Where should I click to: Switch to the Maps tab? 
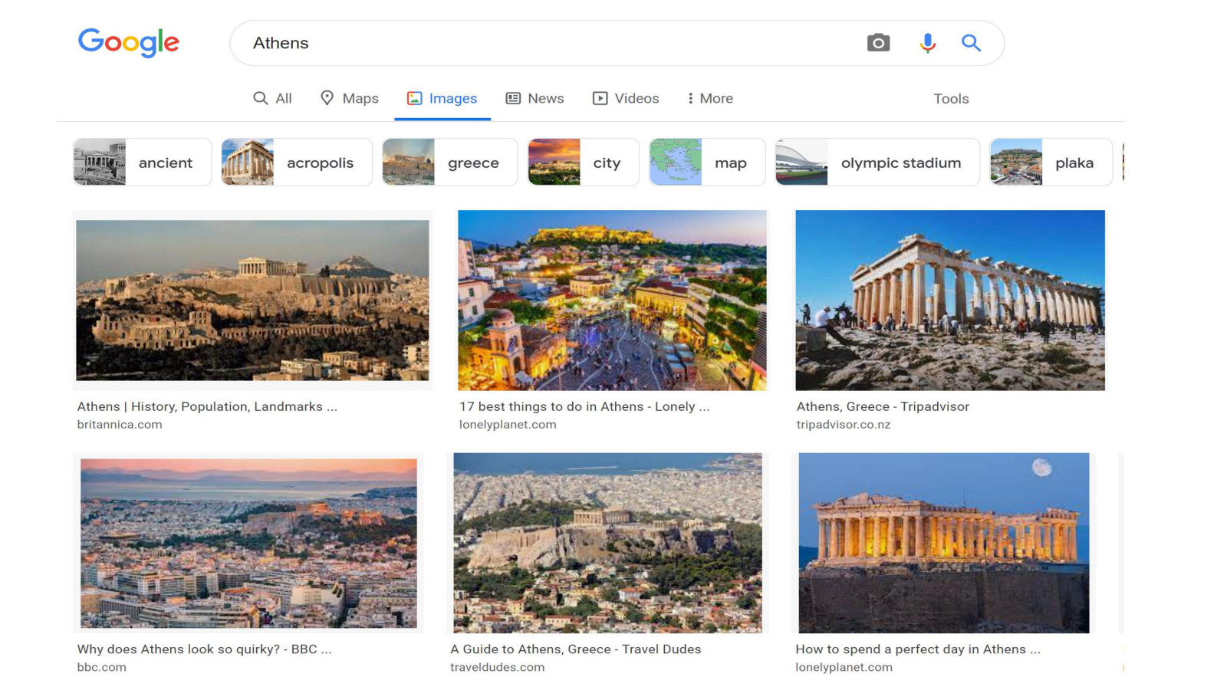[x=350, y=98]
